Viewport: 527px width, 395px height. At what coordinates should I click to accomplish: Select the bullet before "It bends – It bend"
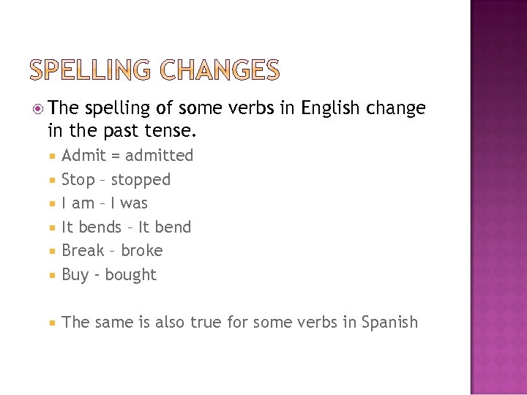click(53, 227)
